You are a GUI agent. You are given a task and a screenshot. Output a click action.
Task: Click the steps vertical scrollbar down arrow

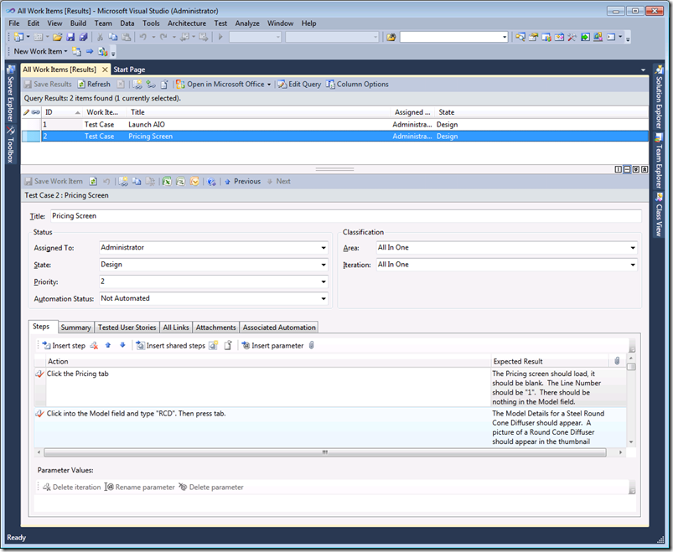[631, 442]
